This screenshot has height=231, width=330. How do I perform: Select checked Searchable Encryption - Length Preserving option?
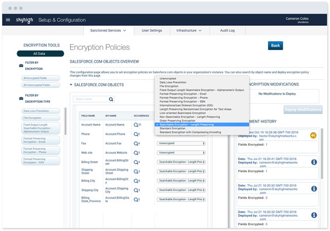[x=202, y=124]
